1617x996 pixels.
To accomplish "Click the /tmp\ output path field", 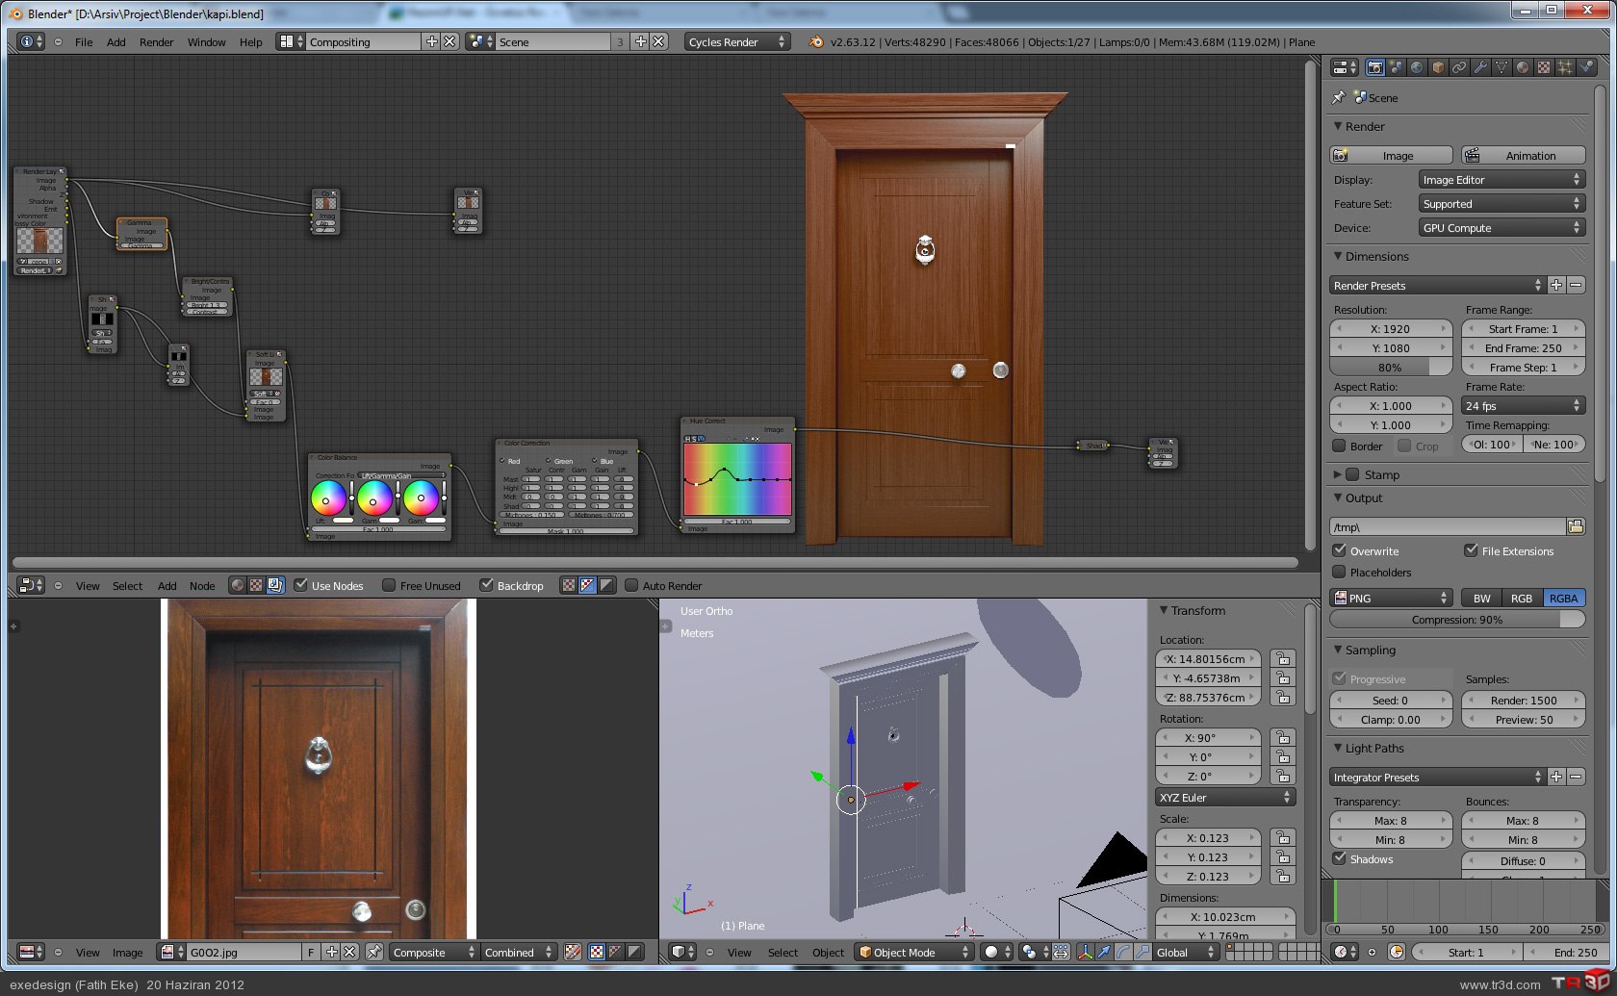I will [1448, 526].
